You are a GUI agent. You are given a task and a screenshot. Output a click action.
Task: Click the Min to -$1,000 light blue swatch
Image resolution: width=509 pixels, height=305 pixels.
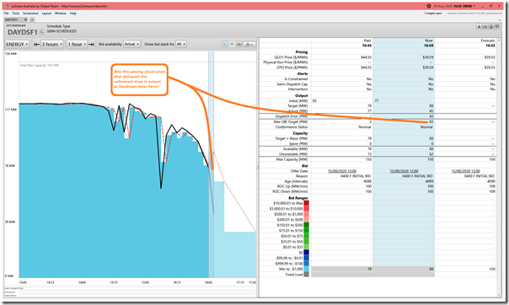[x=306, y=269]
